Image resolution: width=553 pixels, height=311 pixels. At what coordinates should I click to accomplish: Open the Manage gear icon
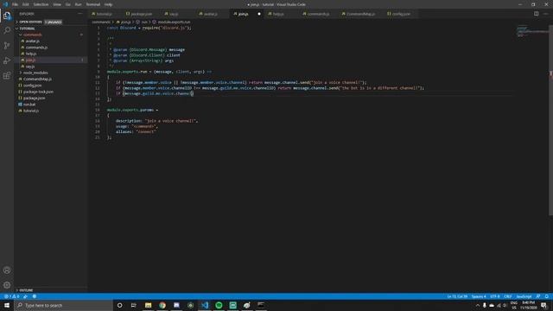[7, 285]
